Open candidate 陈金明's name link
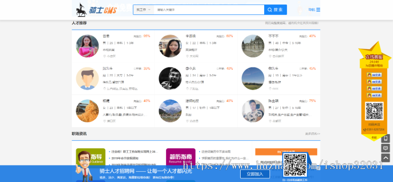This screenshot has width=393, height=182. coord(273,101)
